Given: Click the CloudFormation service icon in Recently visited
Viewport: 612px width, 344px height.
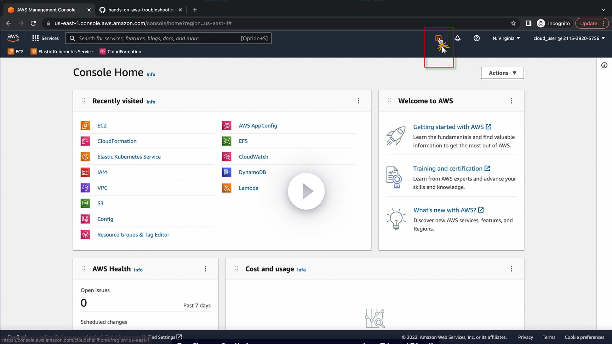Looking at the screenshot, I should click(85, 141).
